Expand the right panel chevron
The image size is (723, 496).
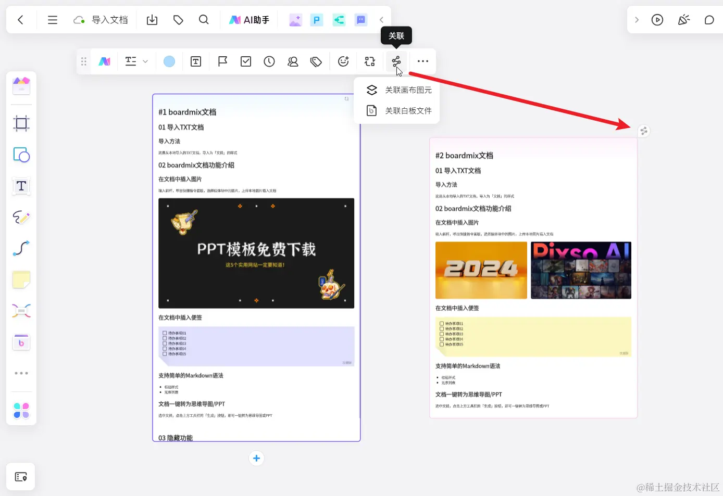637,19
